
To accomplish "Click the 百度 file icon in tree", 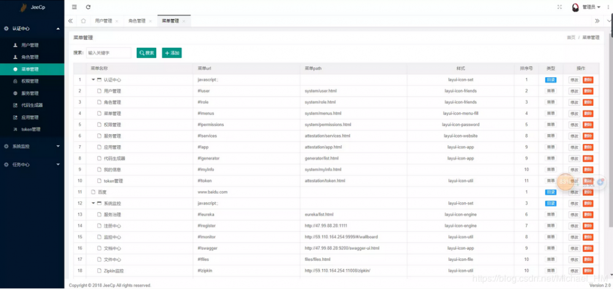I will click(93, 192).
